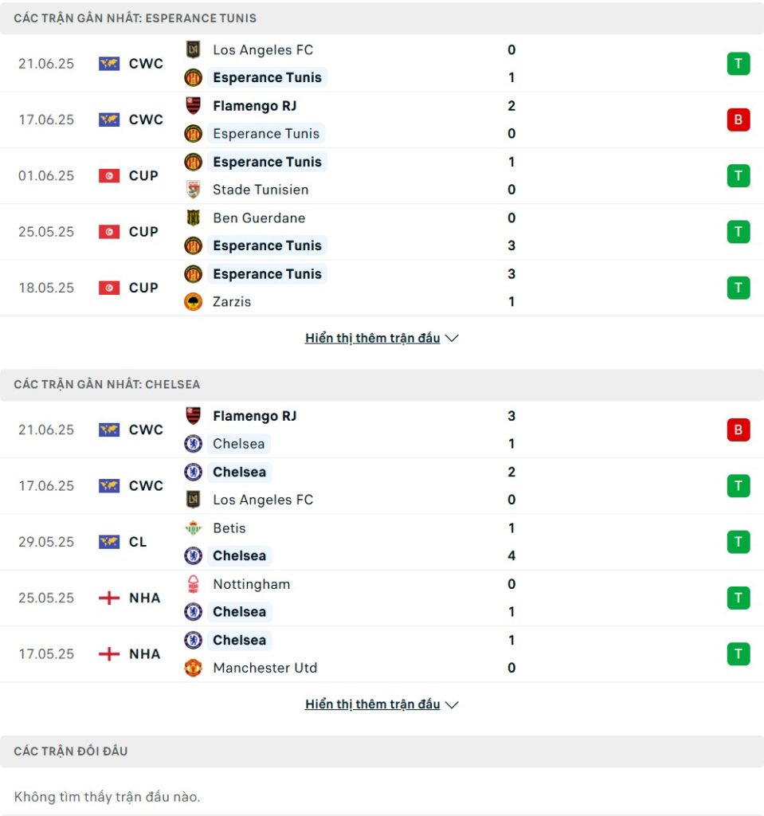Click the Betis club crest
Image resolution: width=764 pixels, height=816 pixels.
tap(193, 528)
